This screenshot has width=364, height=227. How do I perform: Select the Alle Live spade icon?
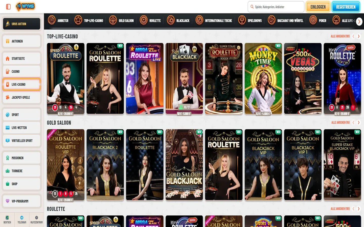click(336, 20)
